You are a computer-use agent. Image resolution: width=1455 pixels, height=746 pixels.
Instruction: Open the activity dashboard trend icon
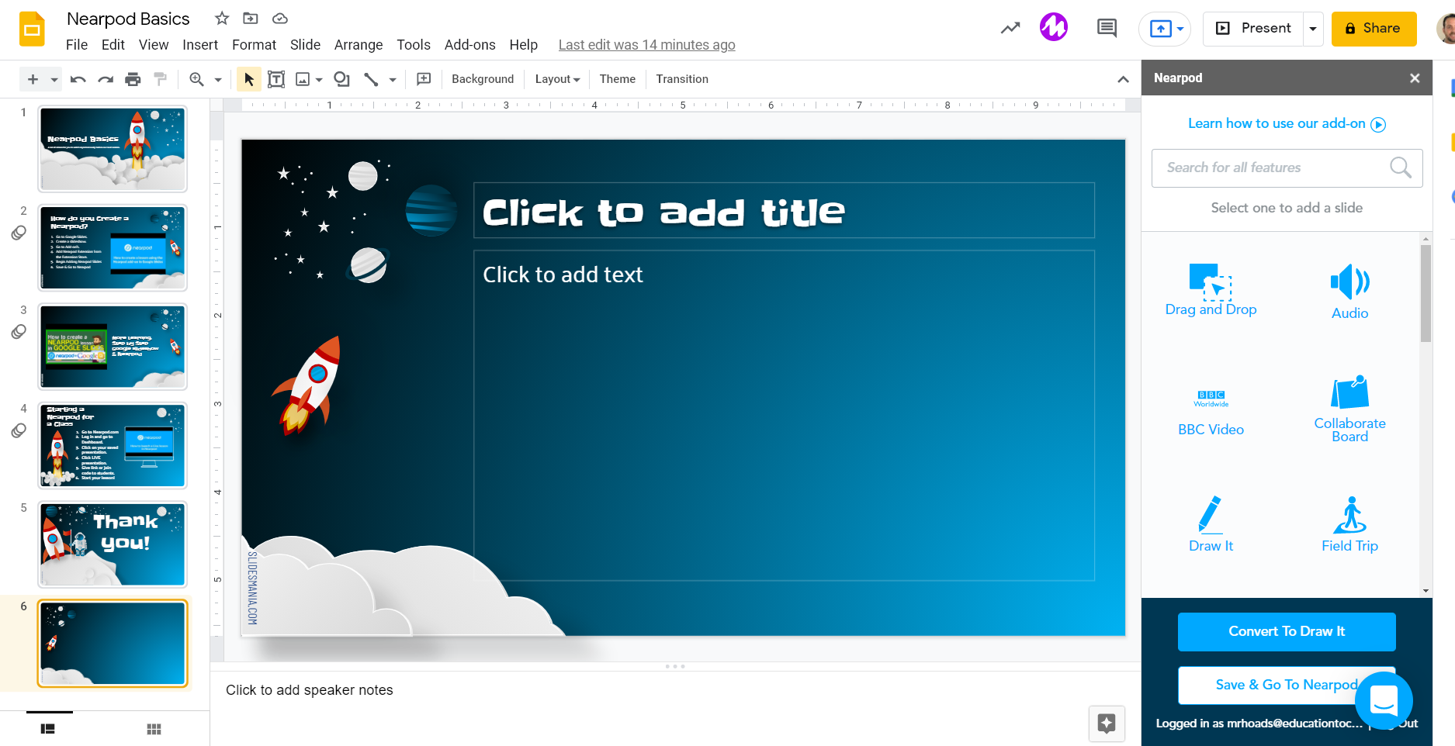tap(1010, 29)
